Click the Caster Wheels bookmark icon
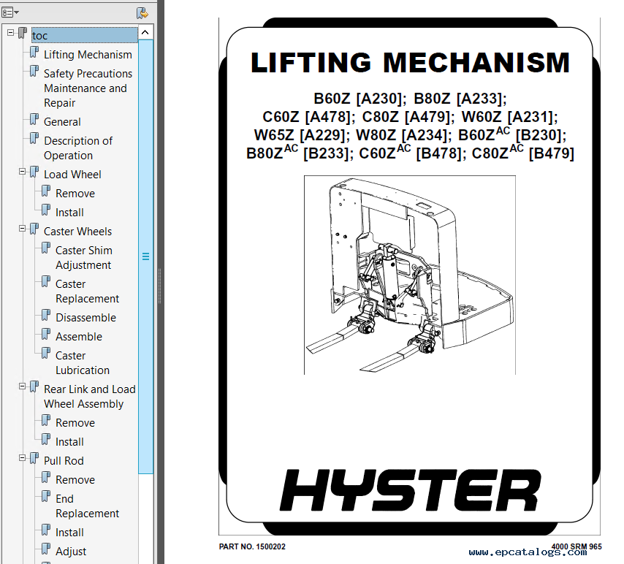624x564 pixels. [34, 229]
